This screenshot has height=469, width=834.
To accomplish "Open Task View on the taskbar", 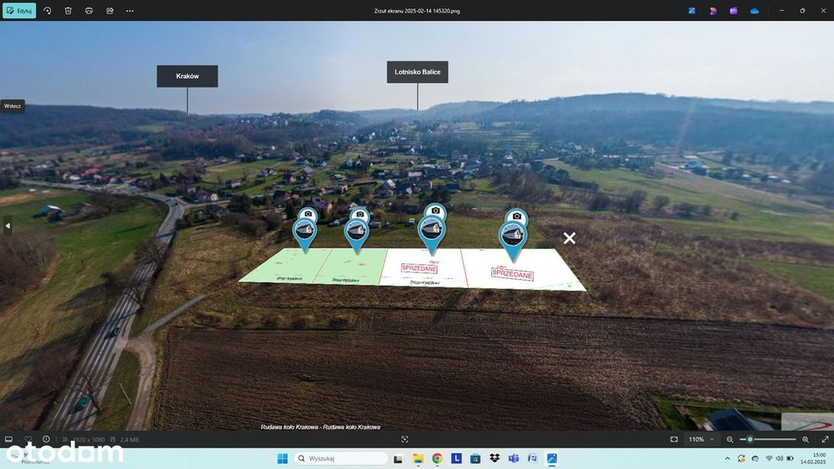I will click(398, 458).
